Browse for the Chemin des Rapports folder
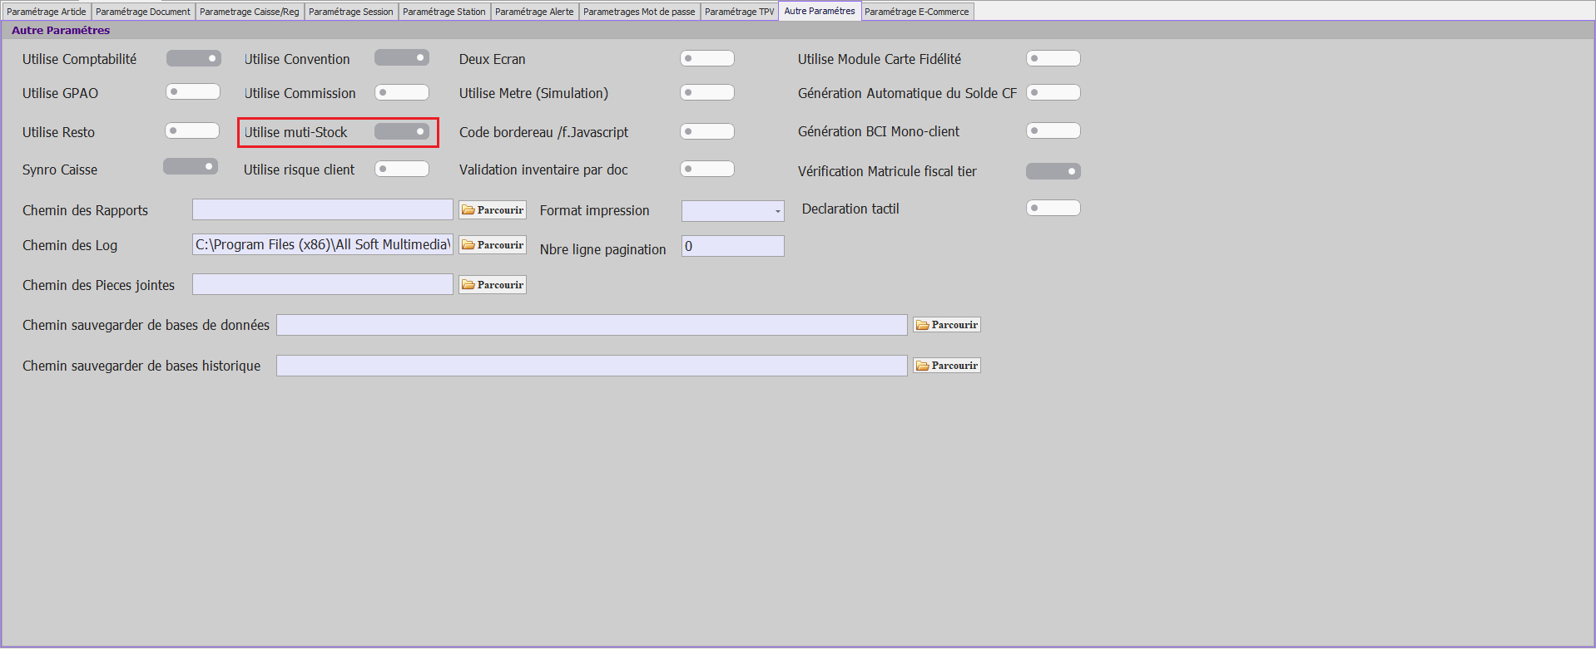Screen dimensions: 1596x649 click(x=493, y=210)
